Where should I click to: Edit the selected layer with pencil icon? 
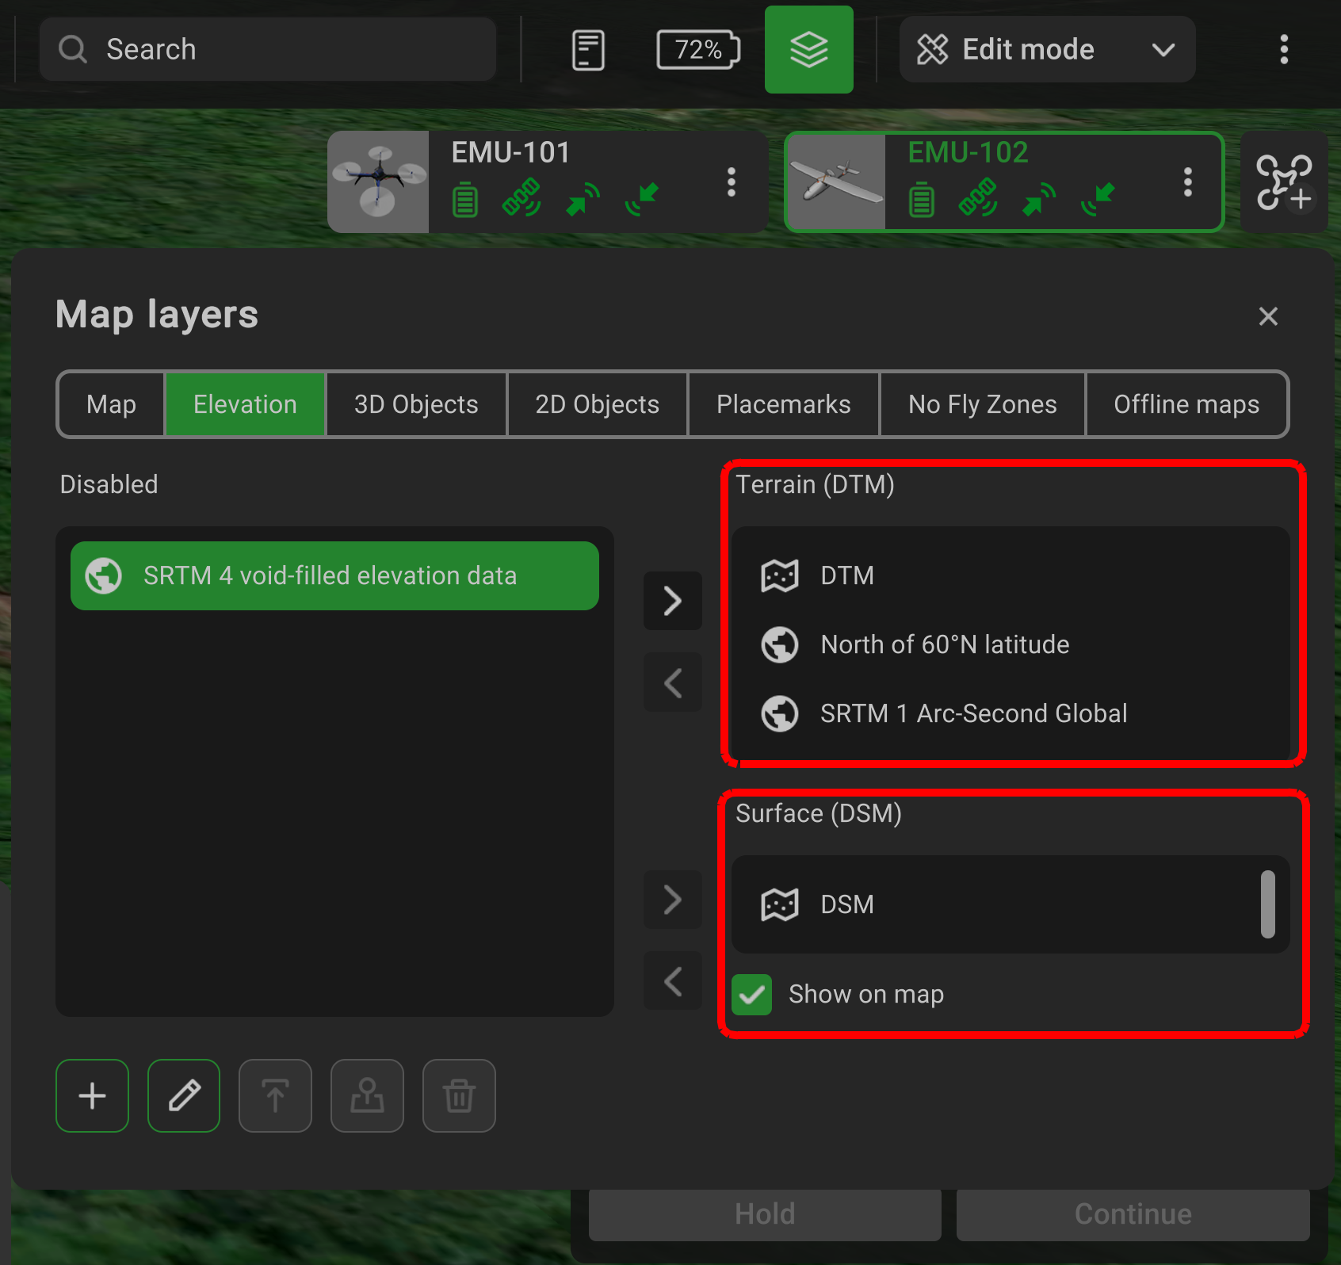[184, 1095]
